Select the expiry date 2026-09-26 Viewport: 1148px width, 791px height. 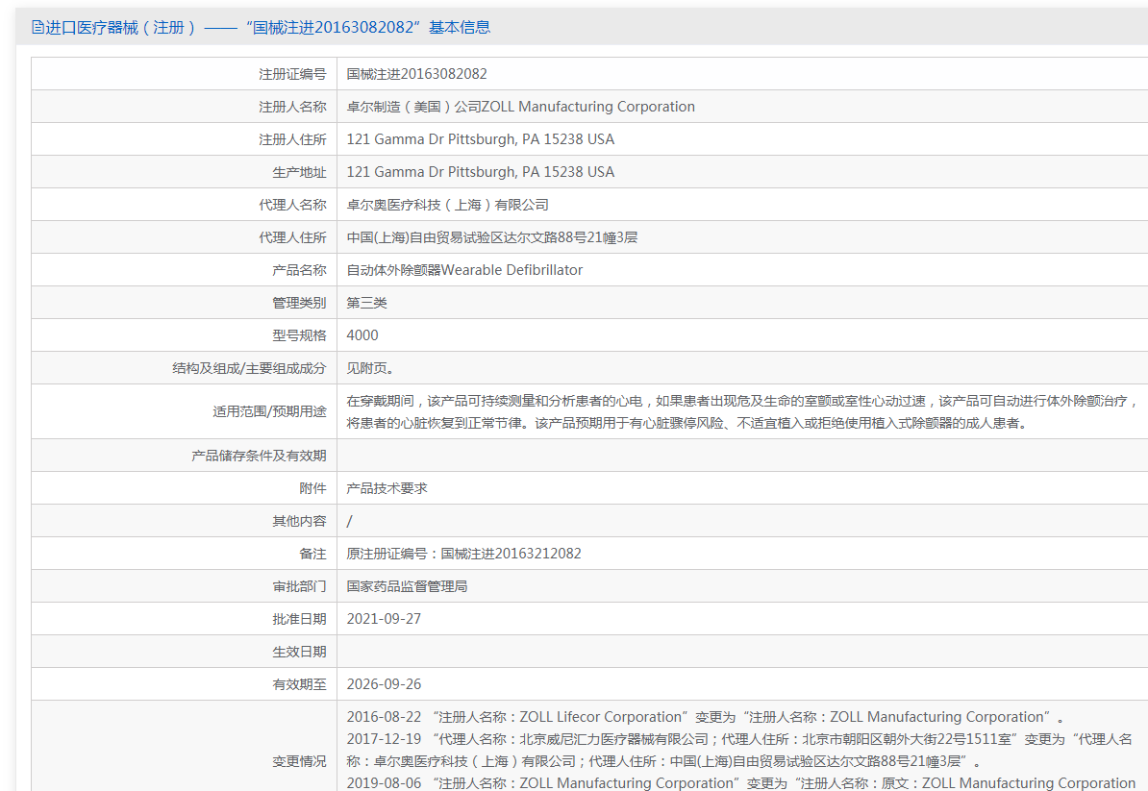click(384, 684)
